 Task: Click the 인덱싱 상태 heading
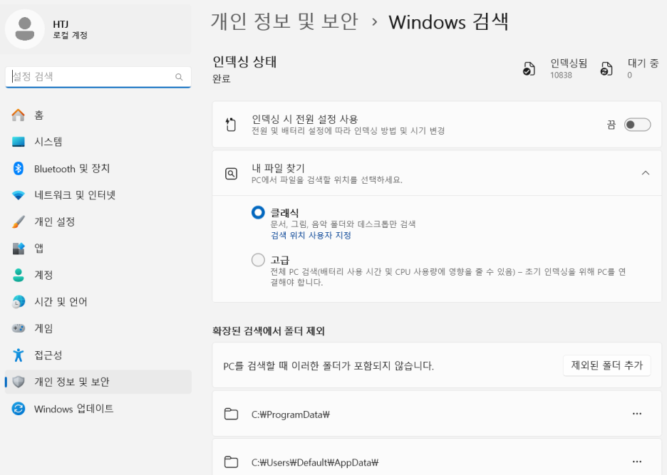[x=244, y=62]
